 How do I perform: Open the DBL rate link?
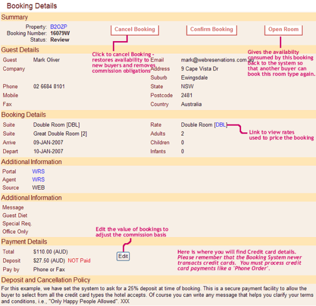point(221,125)
